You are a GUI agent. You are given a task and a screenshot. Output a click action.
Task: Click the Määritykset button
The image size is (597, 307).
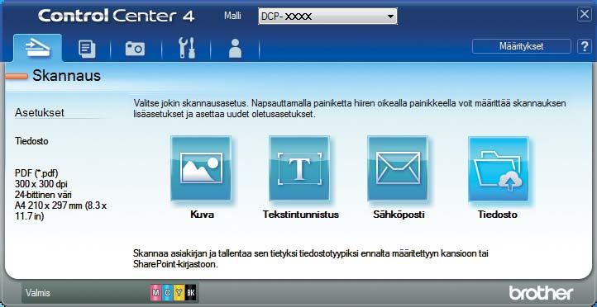(x=521, y=46)
